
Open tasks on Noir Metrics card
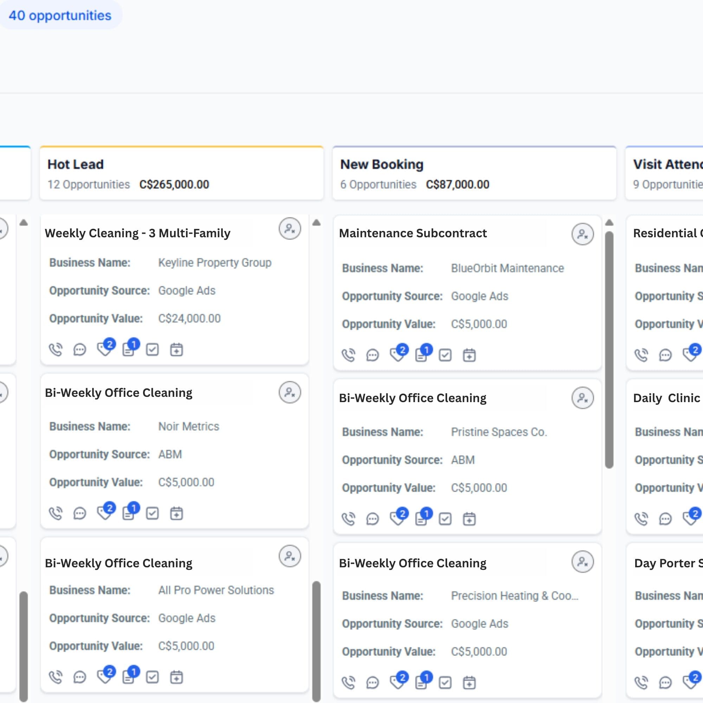tap(152, 514)
